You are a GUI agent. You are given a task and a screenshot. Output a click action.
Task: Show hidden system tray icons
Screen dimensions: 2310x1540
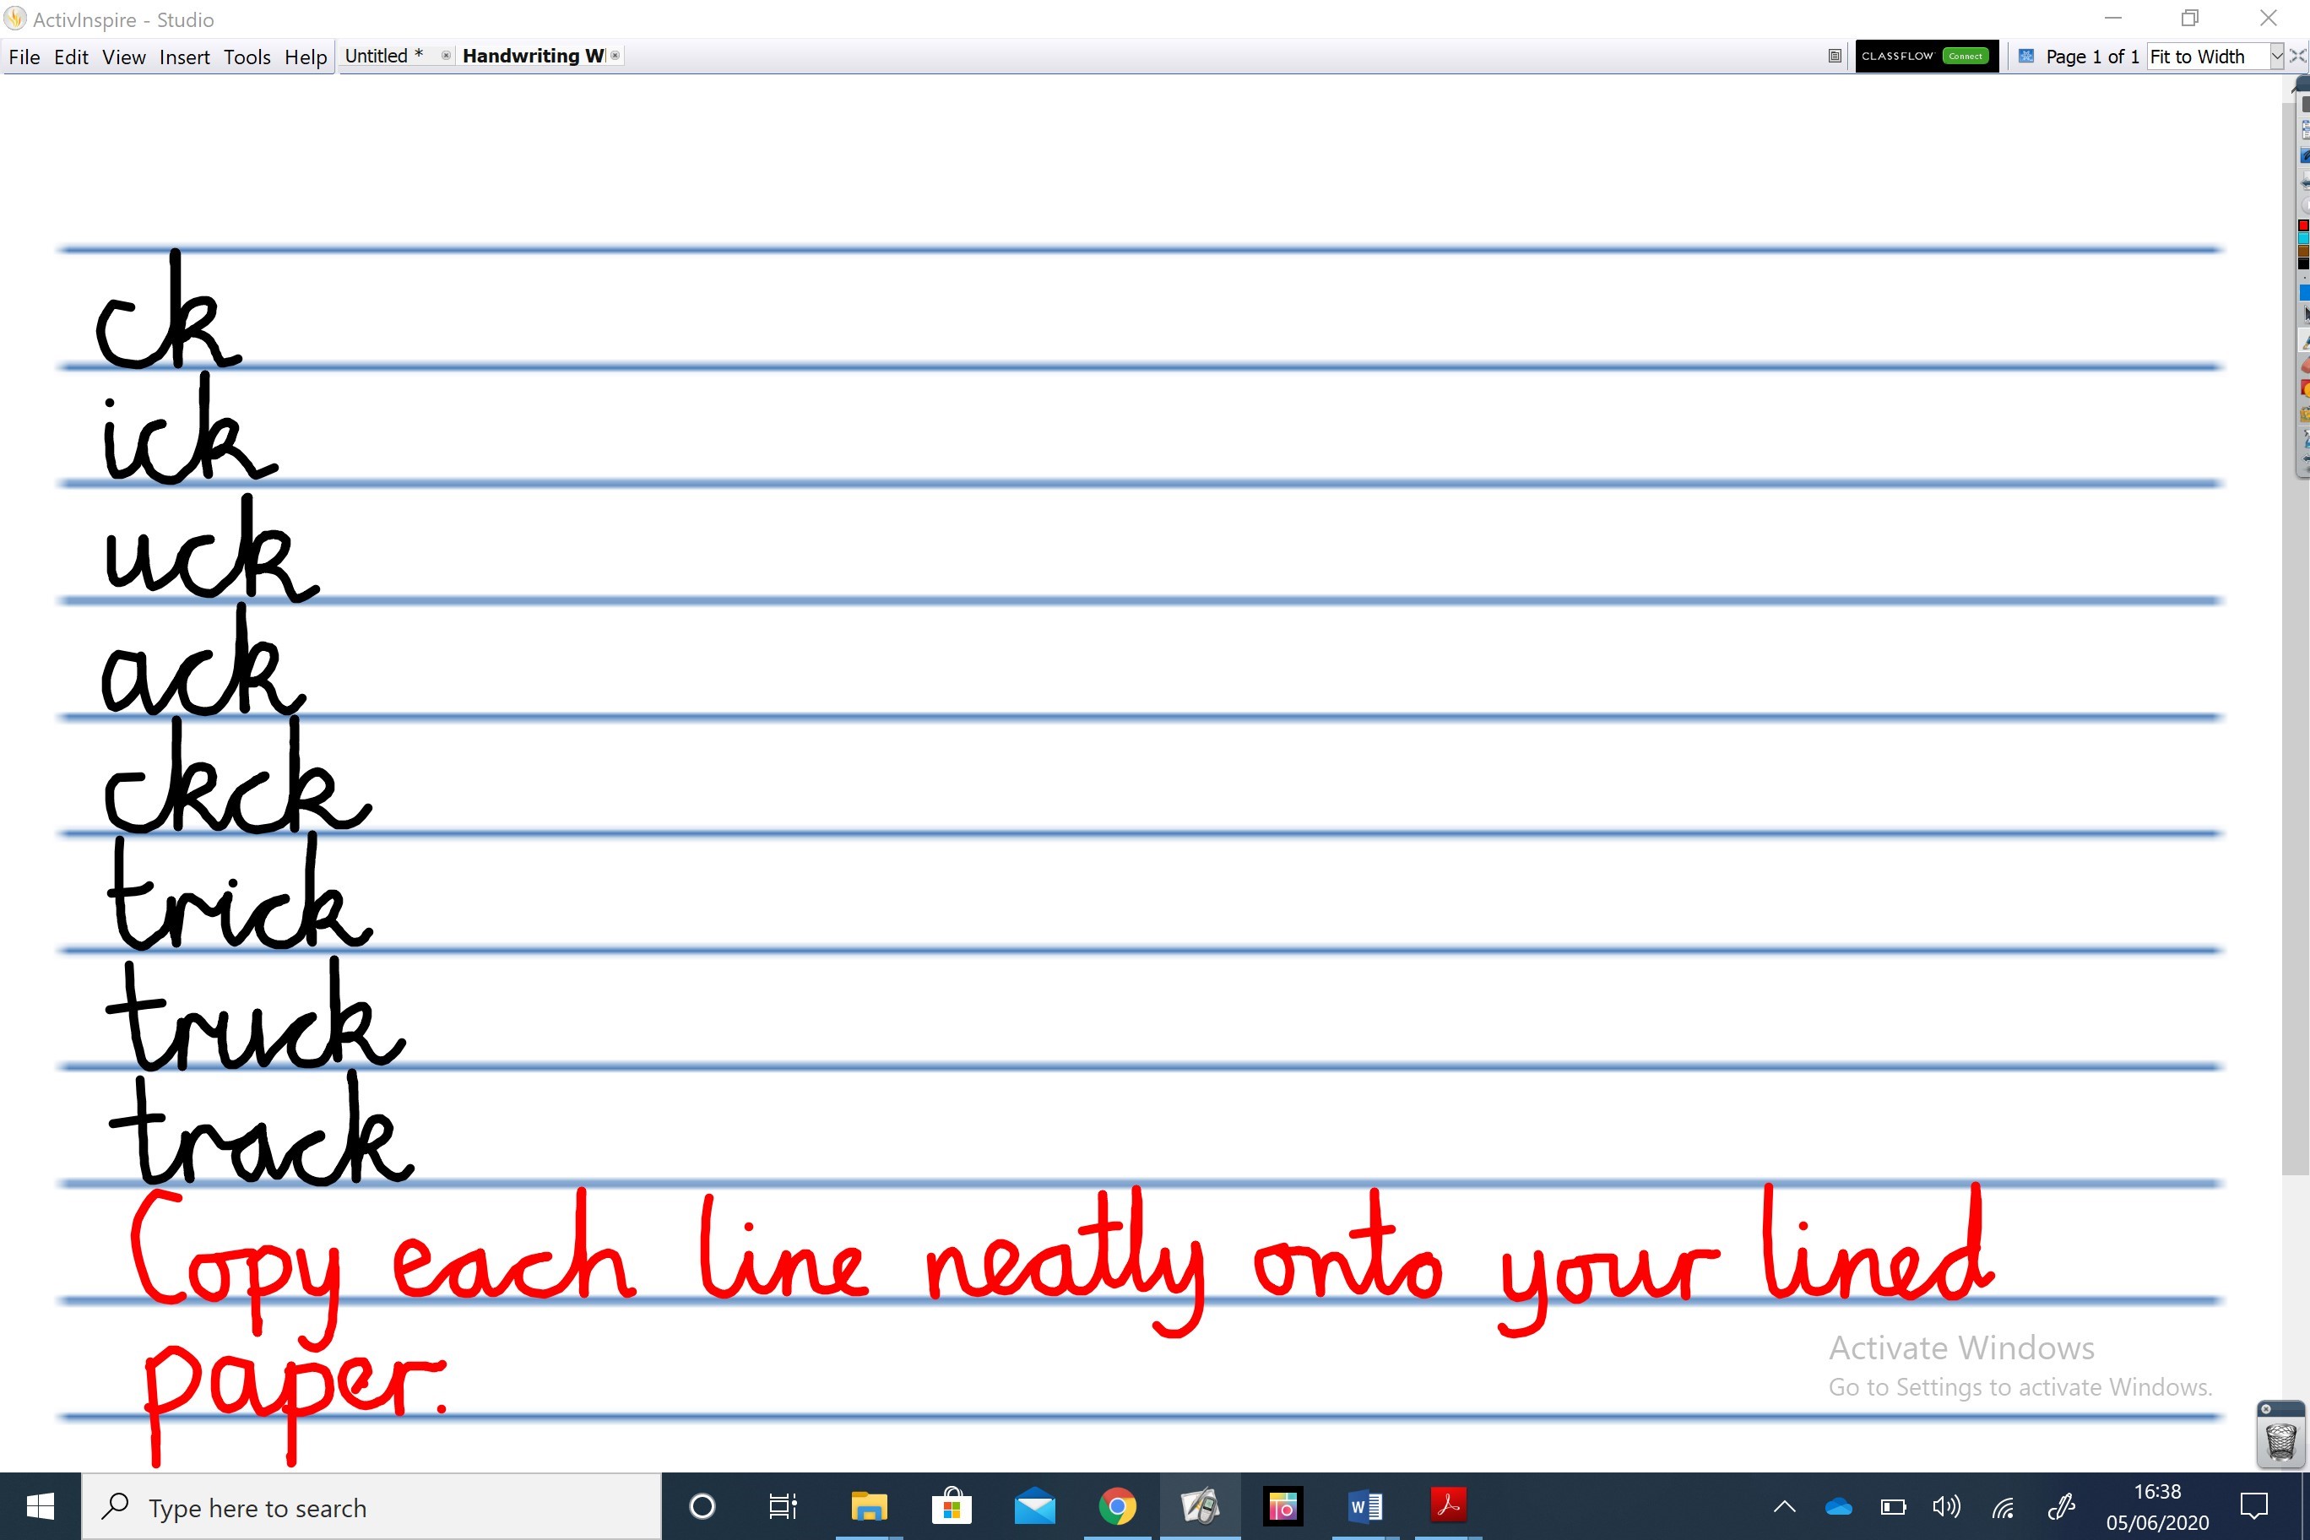pyautogui.click(x=1785, y=1506)
